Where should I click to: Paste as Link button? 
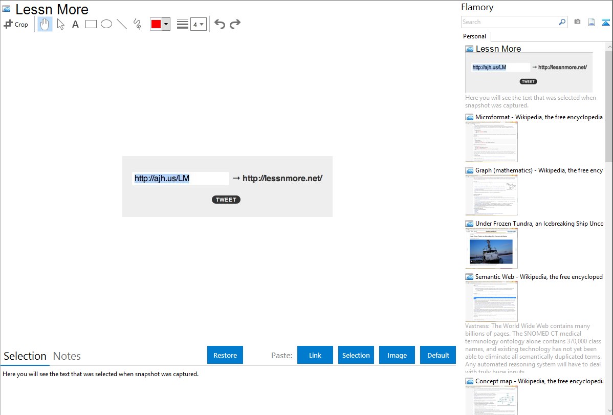[x=315, y=355]
